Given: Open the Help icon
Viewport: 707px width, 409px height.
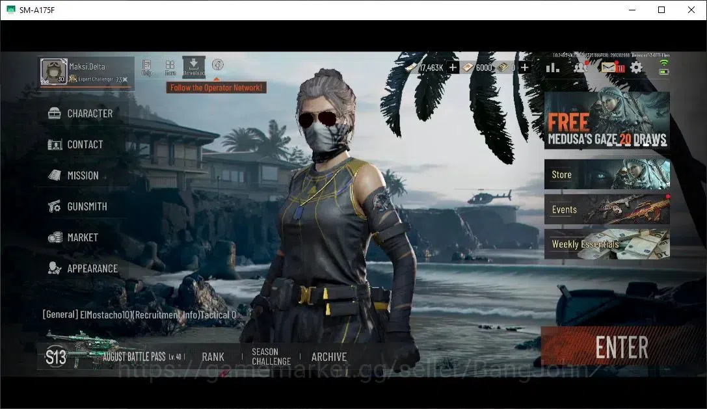Looking at the screenshot, I should pos(146,68).
